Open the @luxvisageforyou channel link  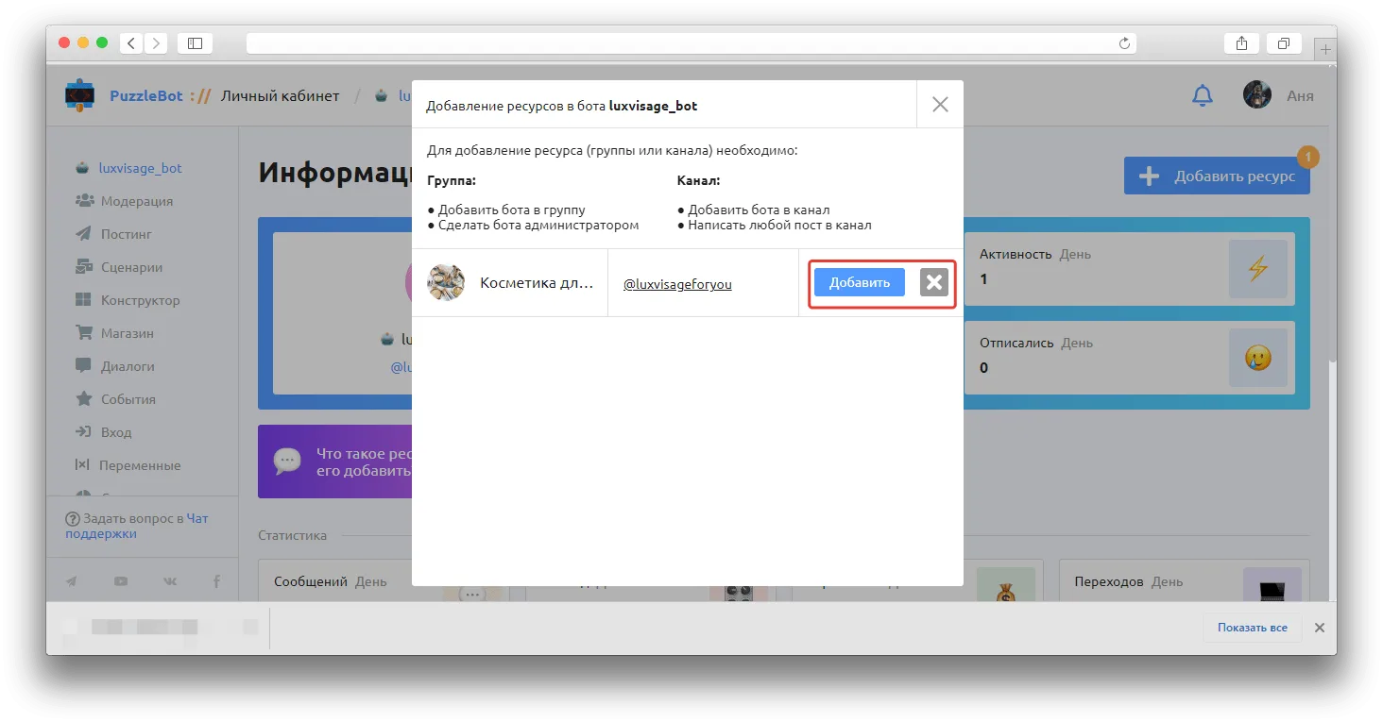pyautogui.click(x=677, y=283)
